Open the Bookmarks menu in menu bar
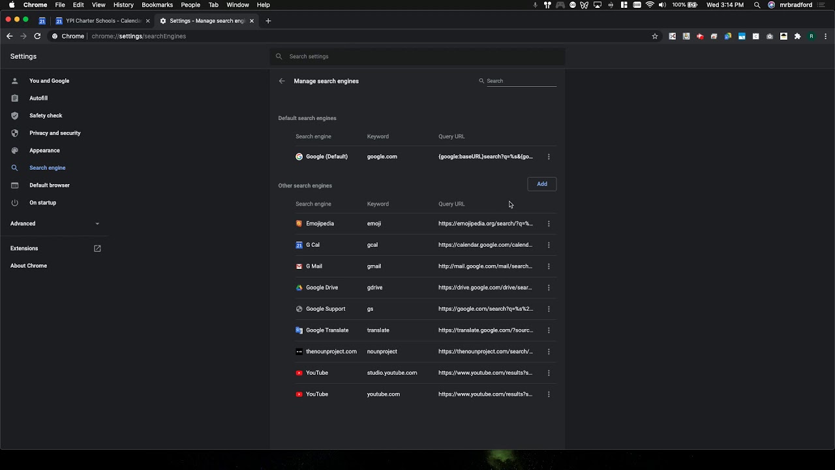 (157, 5)
